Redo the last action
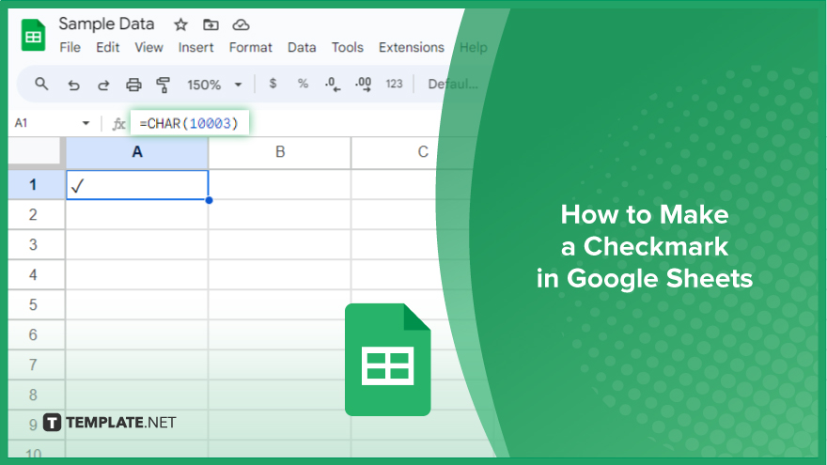 pos(103,85)
